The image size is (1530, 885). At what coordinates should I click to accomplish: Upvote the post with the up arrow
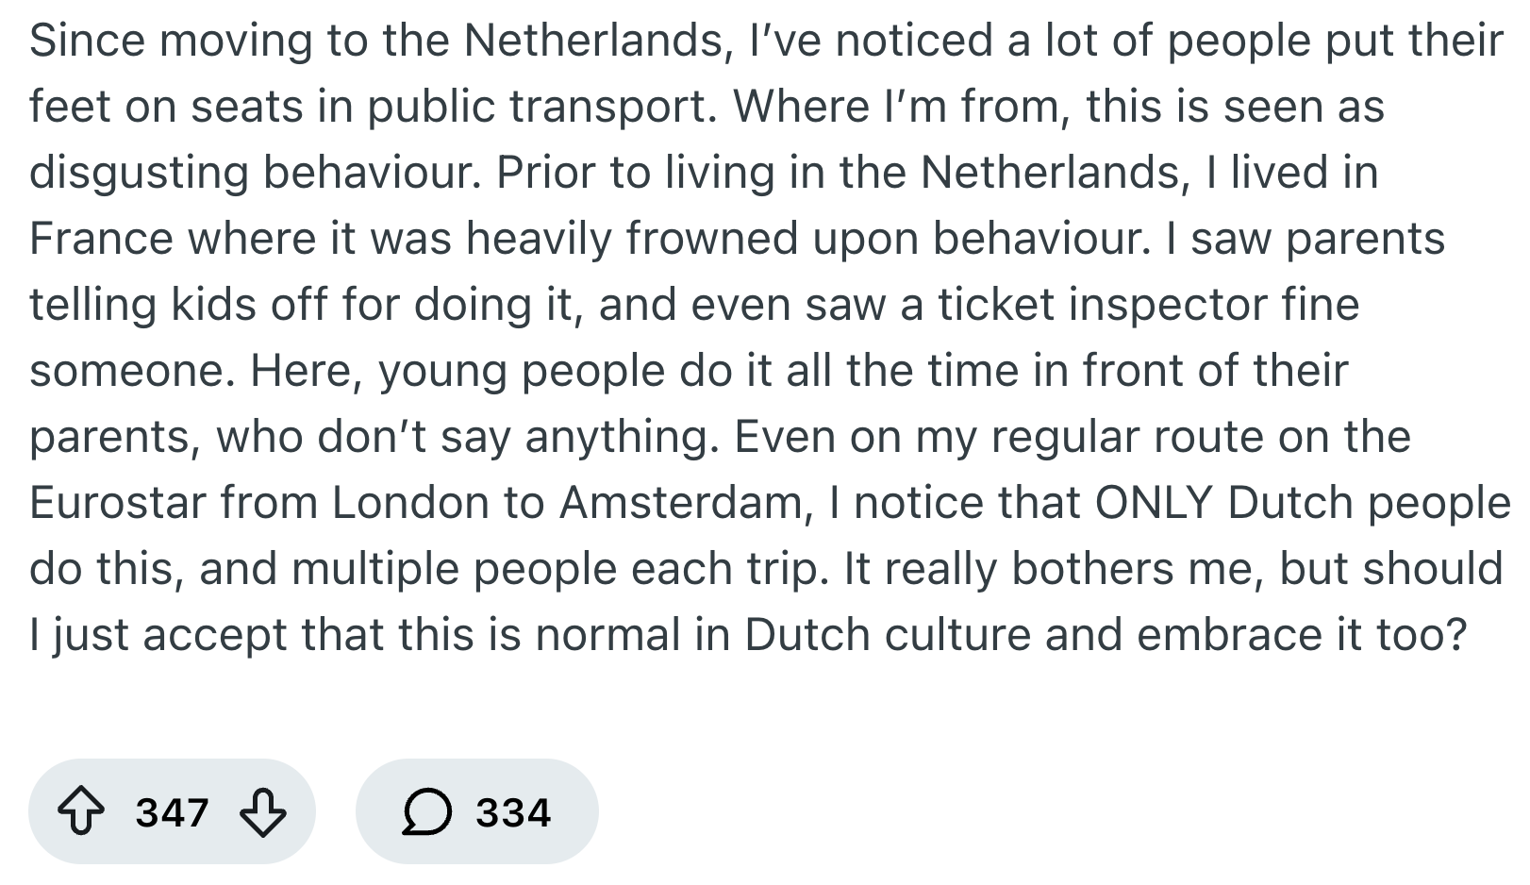pyautogui.click(x=82, y=812)
